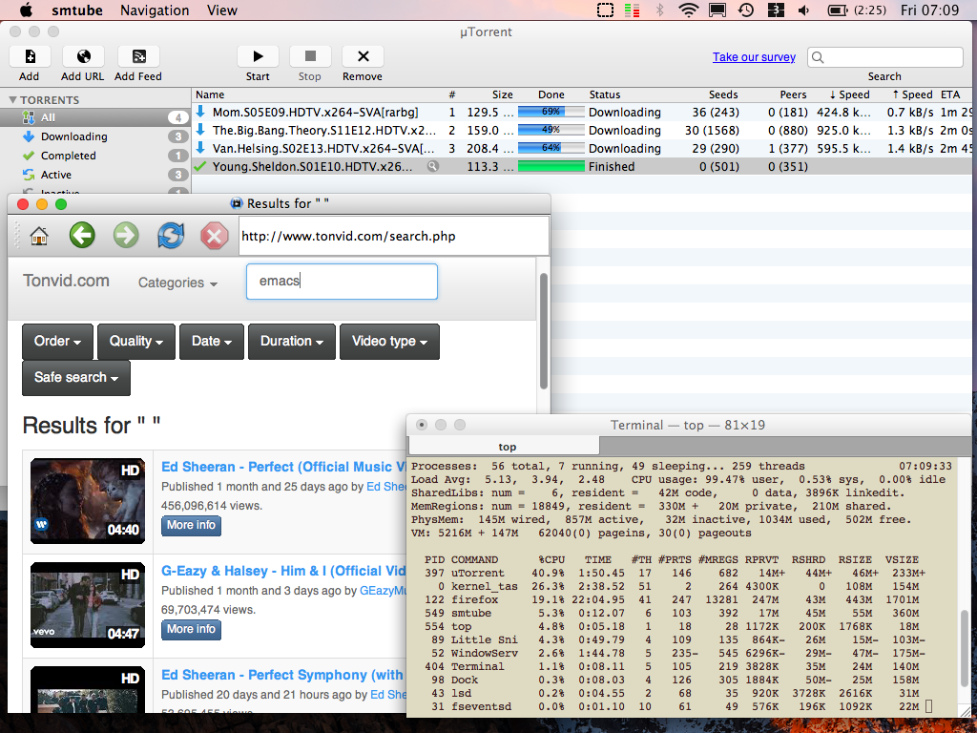977x733 pixels.
Task: Select the Mom.S05E09.HDTV torrent row
Action: click(581, 113)
